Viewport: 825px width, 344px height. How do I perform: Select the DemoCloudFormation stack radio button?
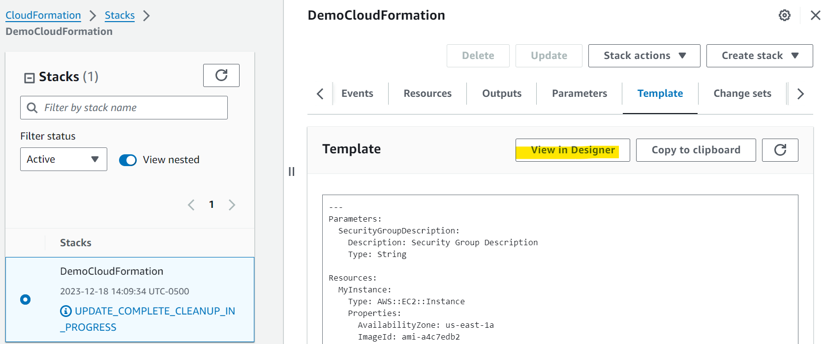pyautogui.click(x=26, y=299)
